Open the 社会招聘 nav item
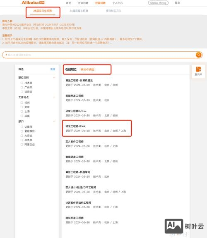Screen dimensions: 207x238 (x=83, y=3)
